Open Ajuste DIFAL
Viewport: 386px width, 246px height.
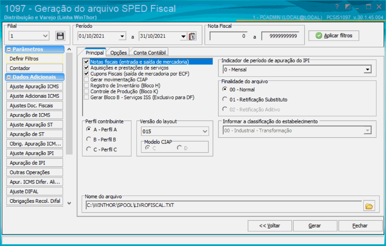click(34, 191)
